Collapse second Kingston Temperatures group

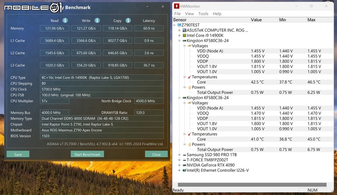pos(184,134)
